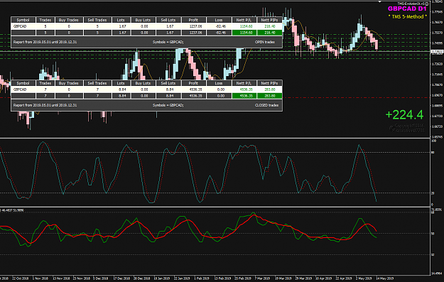The image size is (444, 282).
Task: Click the 5 Dec 2018 date label
Action: tap(101, 278)
